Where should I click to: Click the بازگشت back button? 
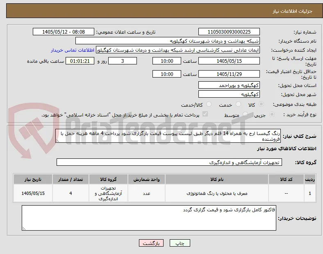[151, 243]
